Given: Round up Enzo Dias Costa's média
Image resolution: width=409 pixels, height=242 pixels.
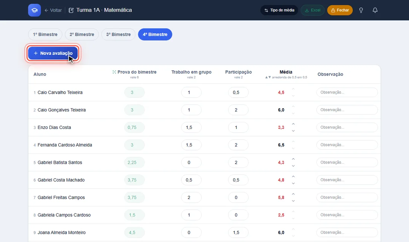Looking at the screenshot, I should 293,124.
